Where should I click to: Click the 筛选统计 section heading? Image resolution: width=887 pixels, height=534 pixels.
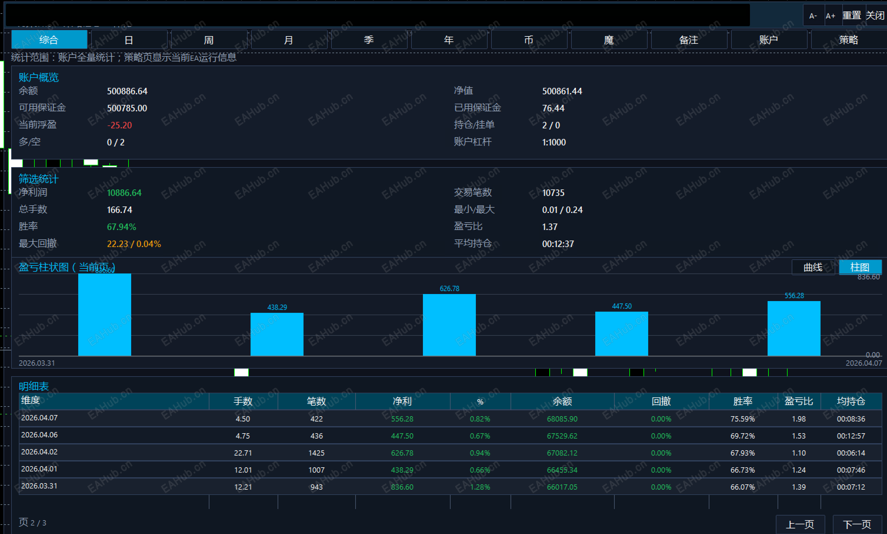click(x=39, y=179)
